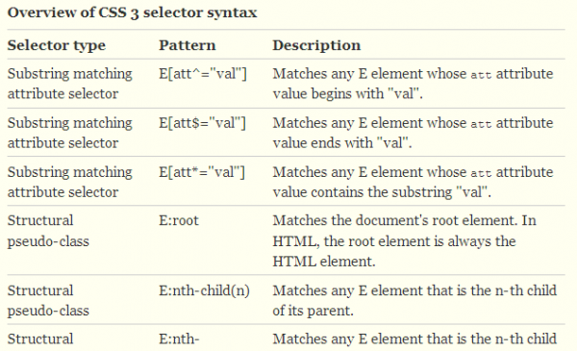Select the E[att*="val"] pattern cell
Screen dimensions: 577x351
click(202, 172)
